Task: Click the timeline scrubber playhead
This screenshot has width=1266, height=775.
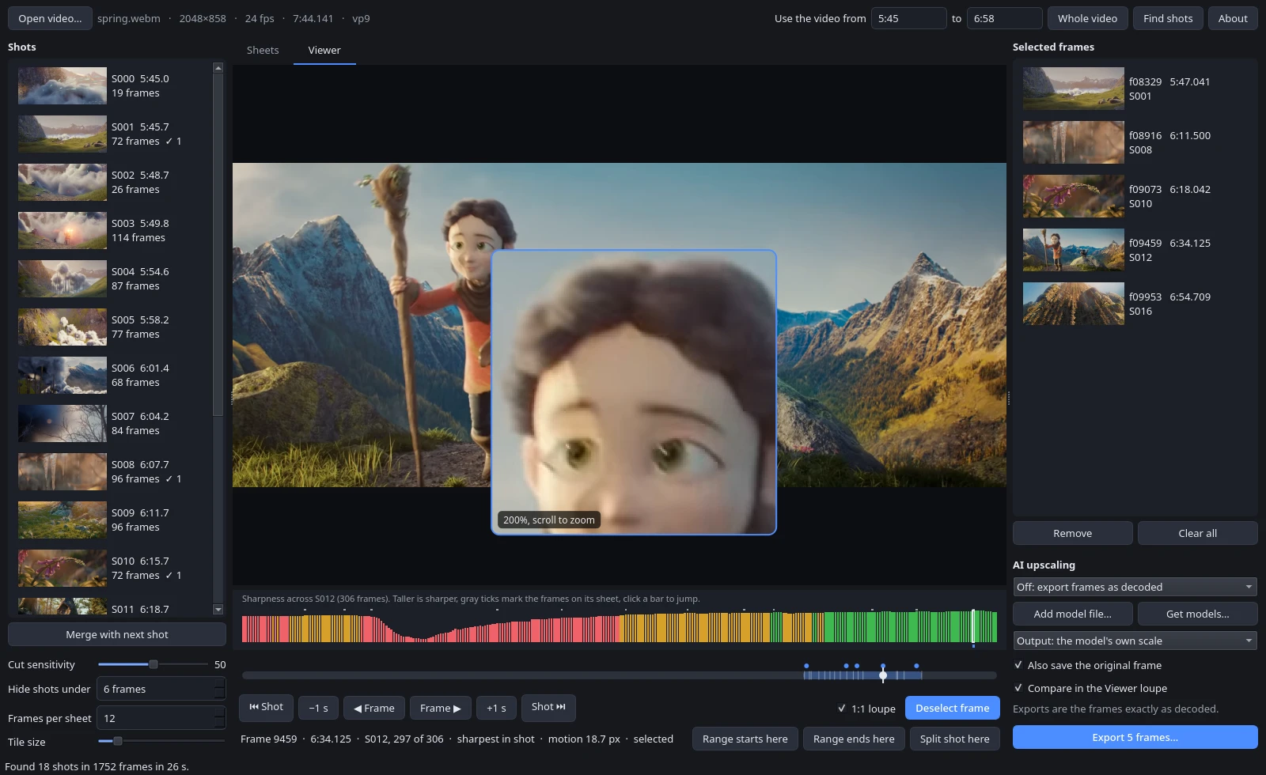Action: (883, 675)
